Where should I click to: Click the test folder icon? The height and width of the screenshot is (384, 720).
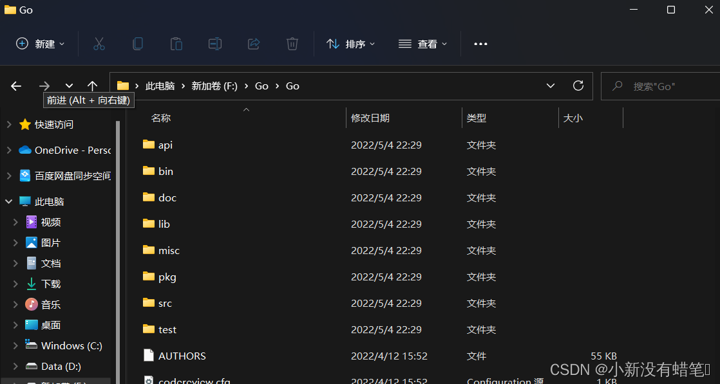[x=148, y=329]
